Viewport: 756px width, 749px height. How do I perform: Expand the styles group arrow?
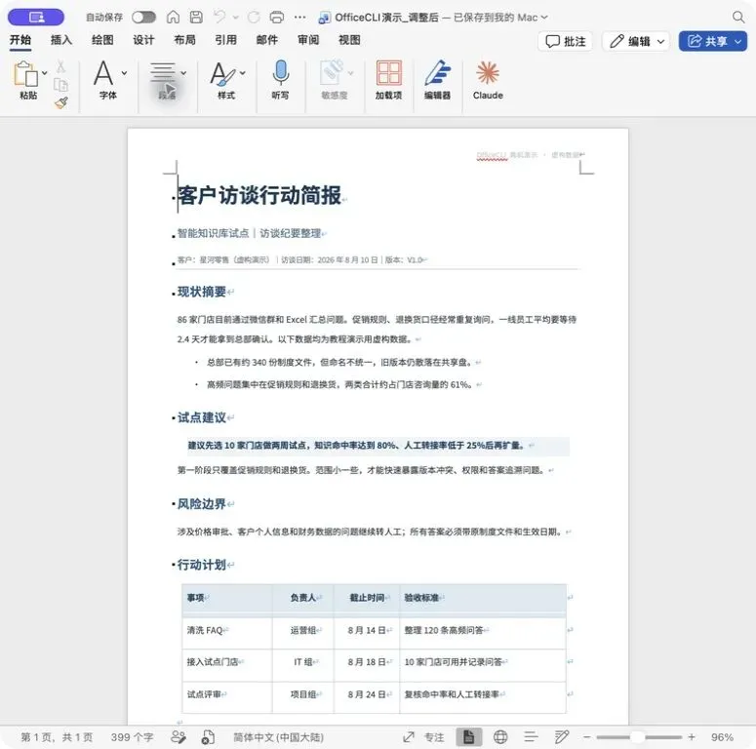pos(243,73)
